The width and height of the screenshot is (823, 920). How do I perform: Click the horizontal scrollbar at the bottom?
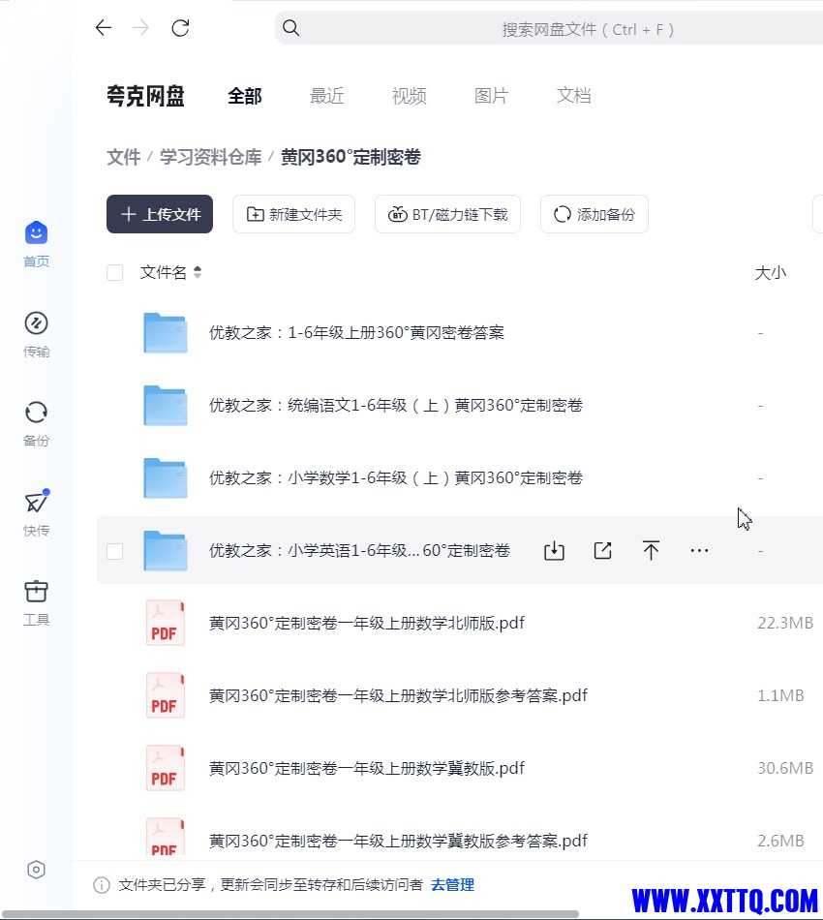pyautogui.click(x=290, y=915)
